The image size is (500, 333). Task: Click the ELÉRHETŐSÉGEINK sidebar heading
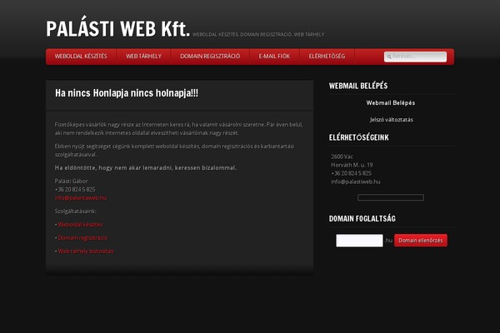tap(358, 137)
